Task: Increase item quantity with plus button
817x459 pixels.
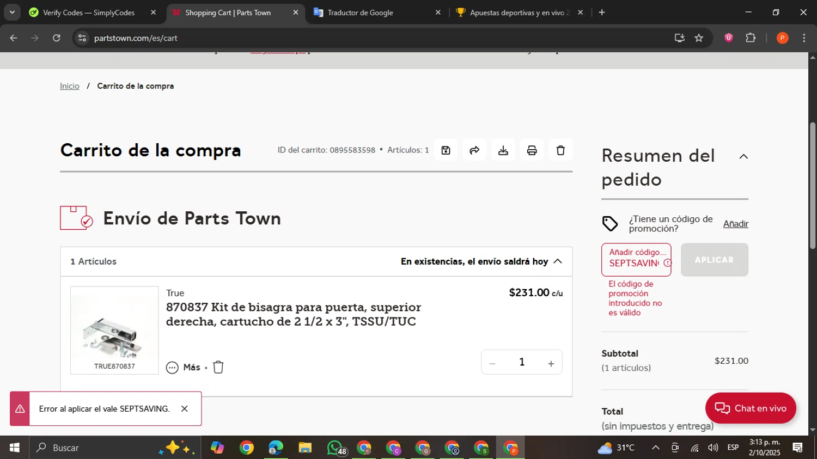Action: pos(551,363)
